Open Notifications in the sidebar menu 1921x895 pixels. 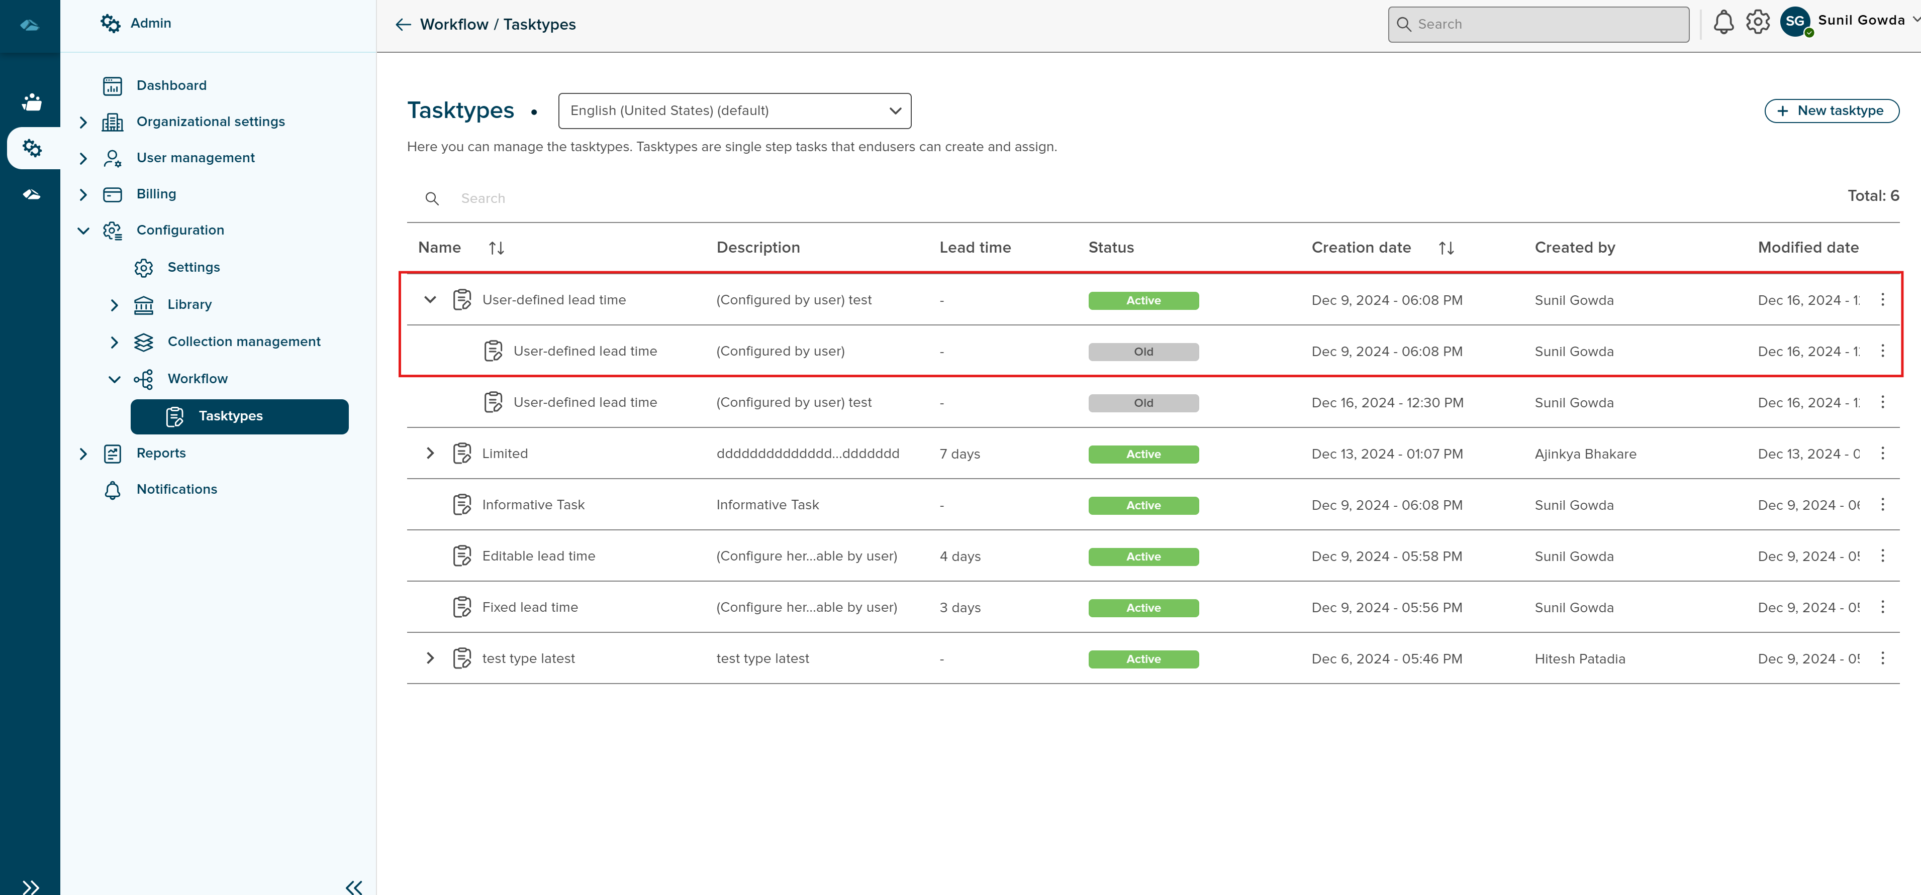coord(177,490)
